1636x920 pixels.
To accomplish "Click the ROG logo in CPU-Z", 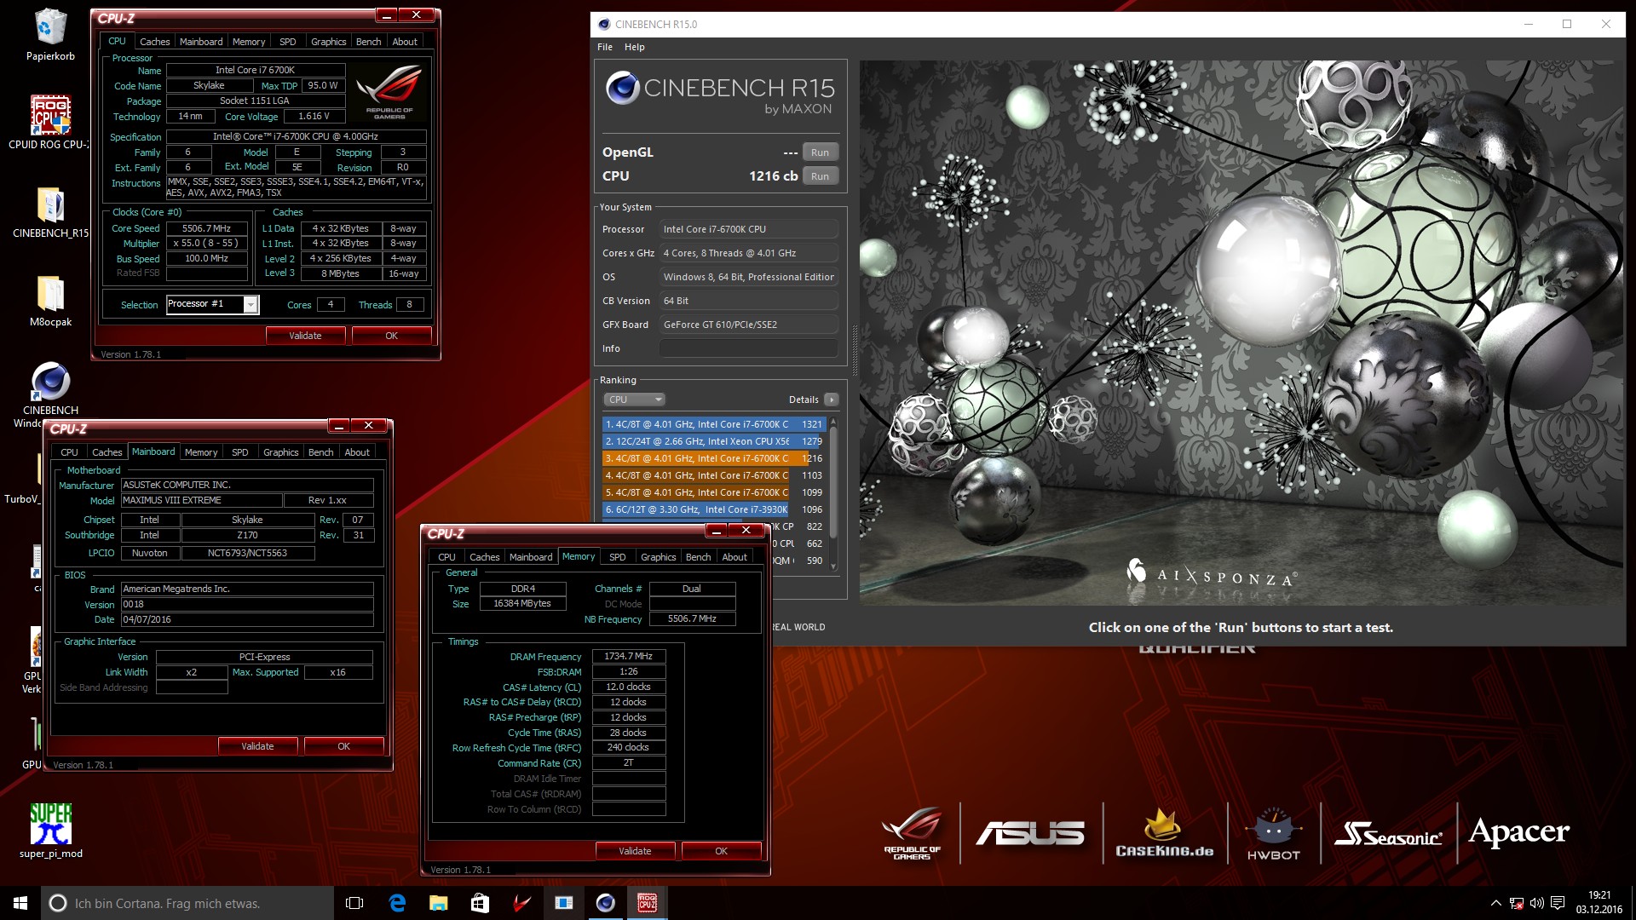I will tap(389, 93).
